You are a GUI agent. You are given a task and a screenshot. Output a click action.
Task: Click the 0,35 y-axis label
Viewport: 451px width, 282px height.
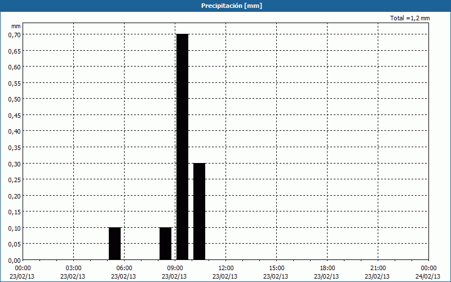[x=15, y=147]
